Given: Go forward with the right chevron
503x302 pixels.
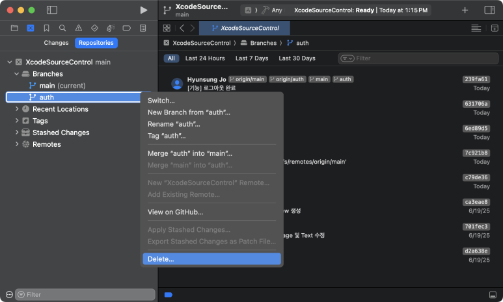Looking at the screenshot, I should [x=193, y=28].
